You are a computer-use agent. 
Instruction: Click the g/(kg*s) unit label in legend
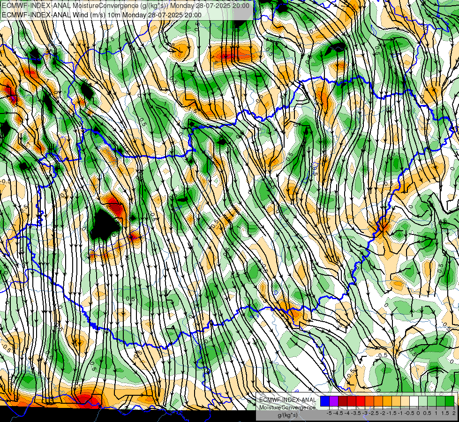[287, 415]
